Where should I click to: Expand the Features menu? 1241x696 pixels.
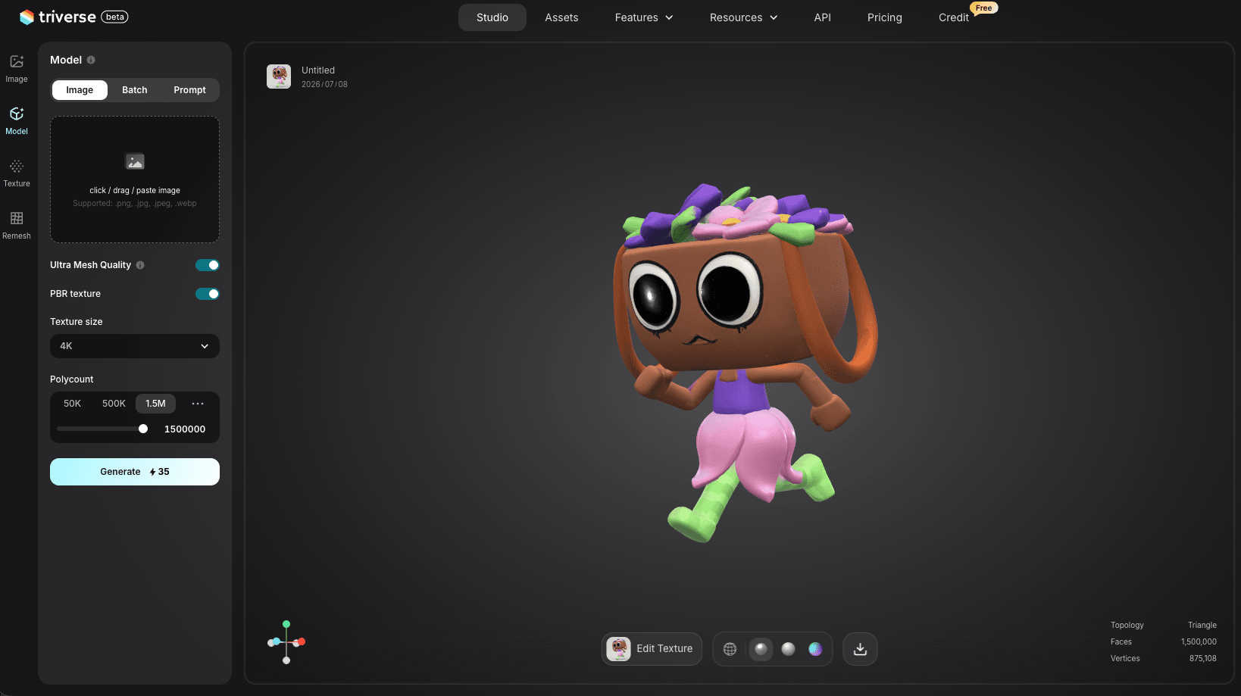tap(644, 17)
